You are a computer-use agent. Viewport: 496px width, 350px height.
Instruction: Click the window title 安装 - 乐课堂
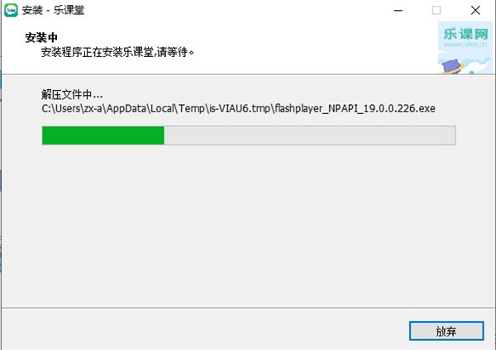coord(53,11)
